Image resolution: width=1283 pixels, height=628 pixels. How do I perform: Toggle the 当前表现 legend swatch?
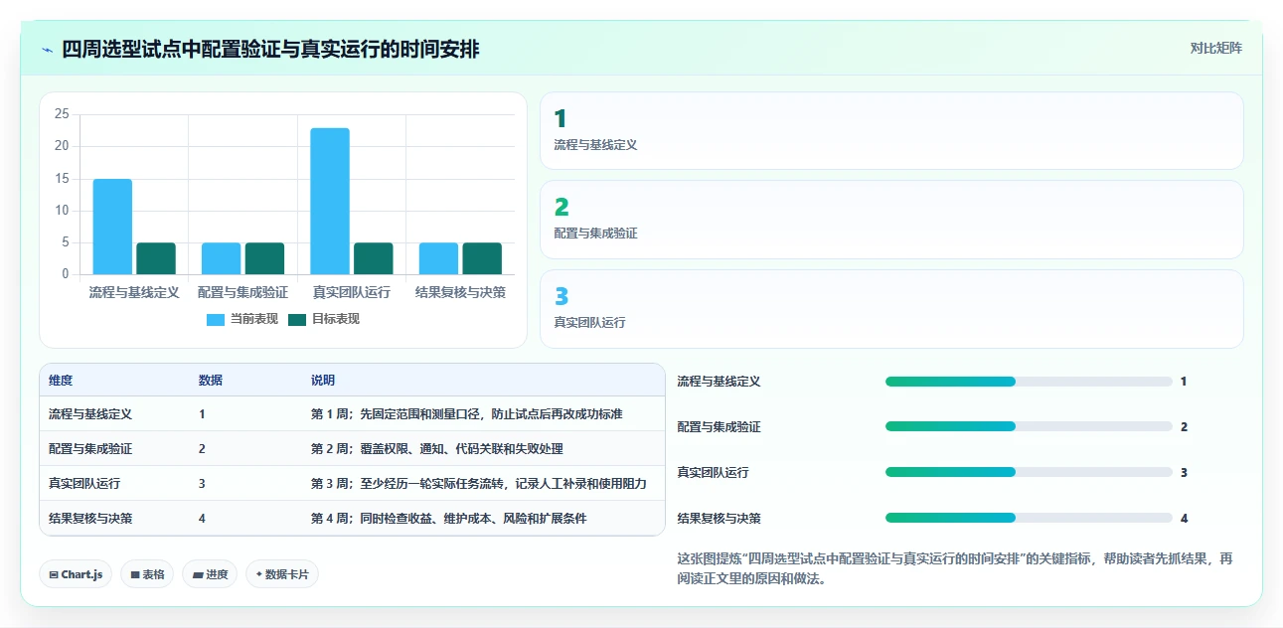216,319
